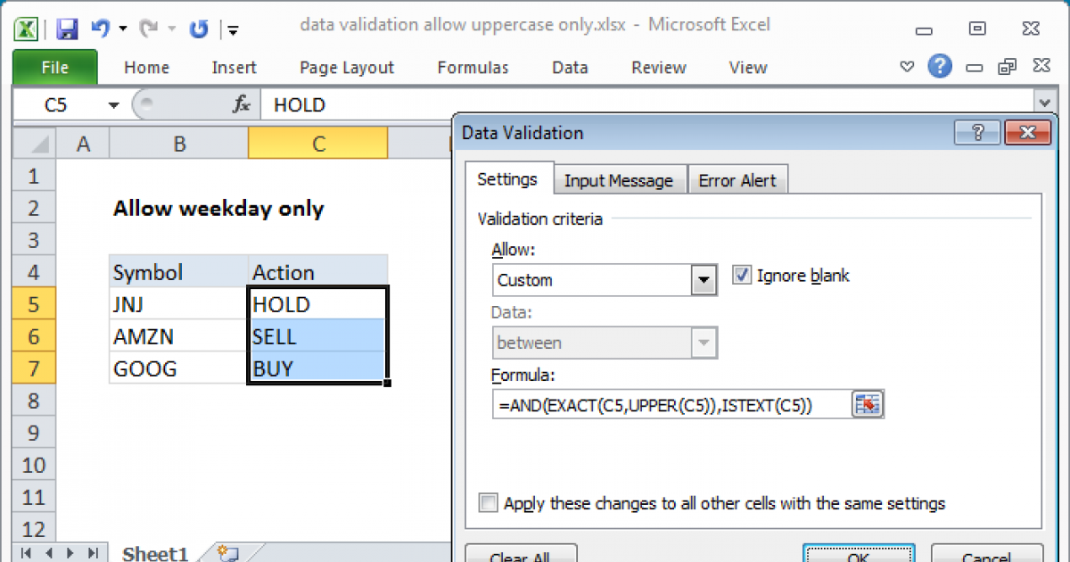Click inside the Formula input field
The width and height of the screenshot is (1070, 562).
(669, 405)
